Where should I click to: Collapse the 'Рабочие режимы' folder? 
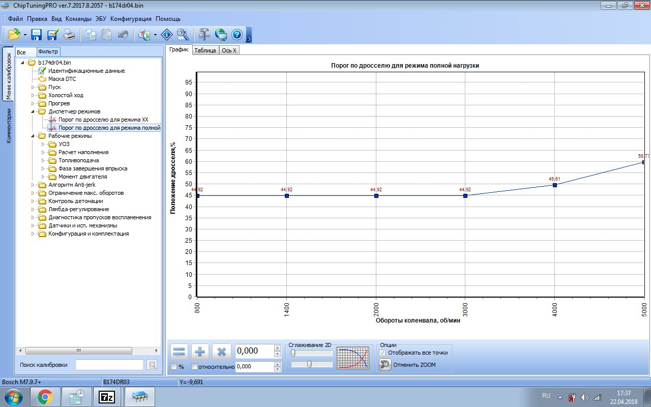(34, 136)
